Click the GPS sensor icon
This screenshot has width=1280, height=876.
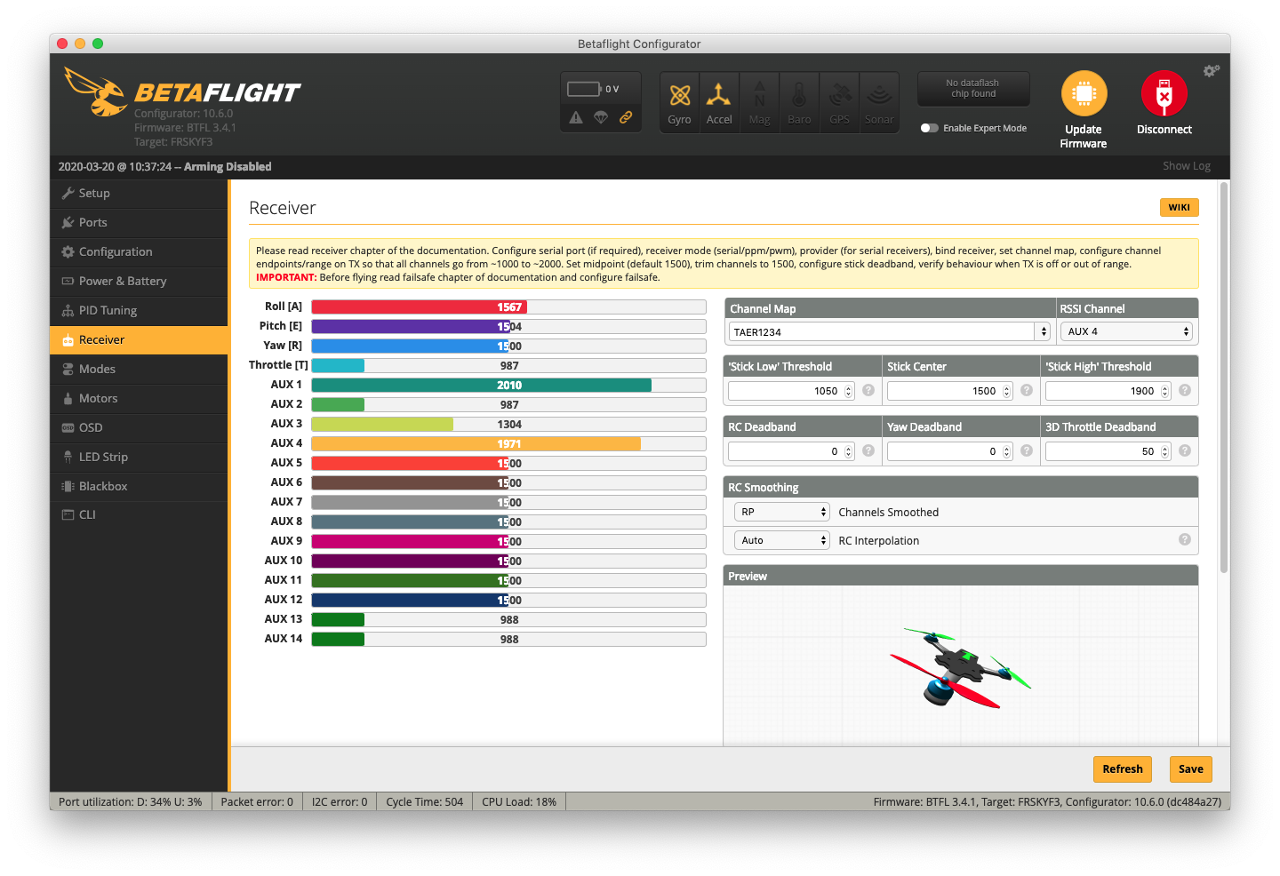(839, 94)
